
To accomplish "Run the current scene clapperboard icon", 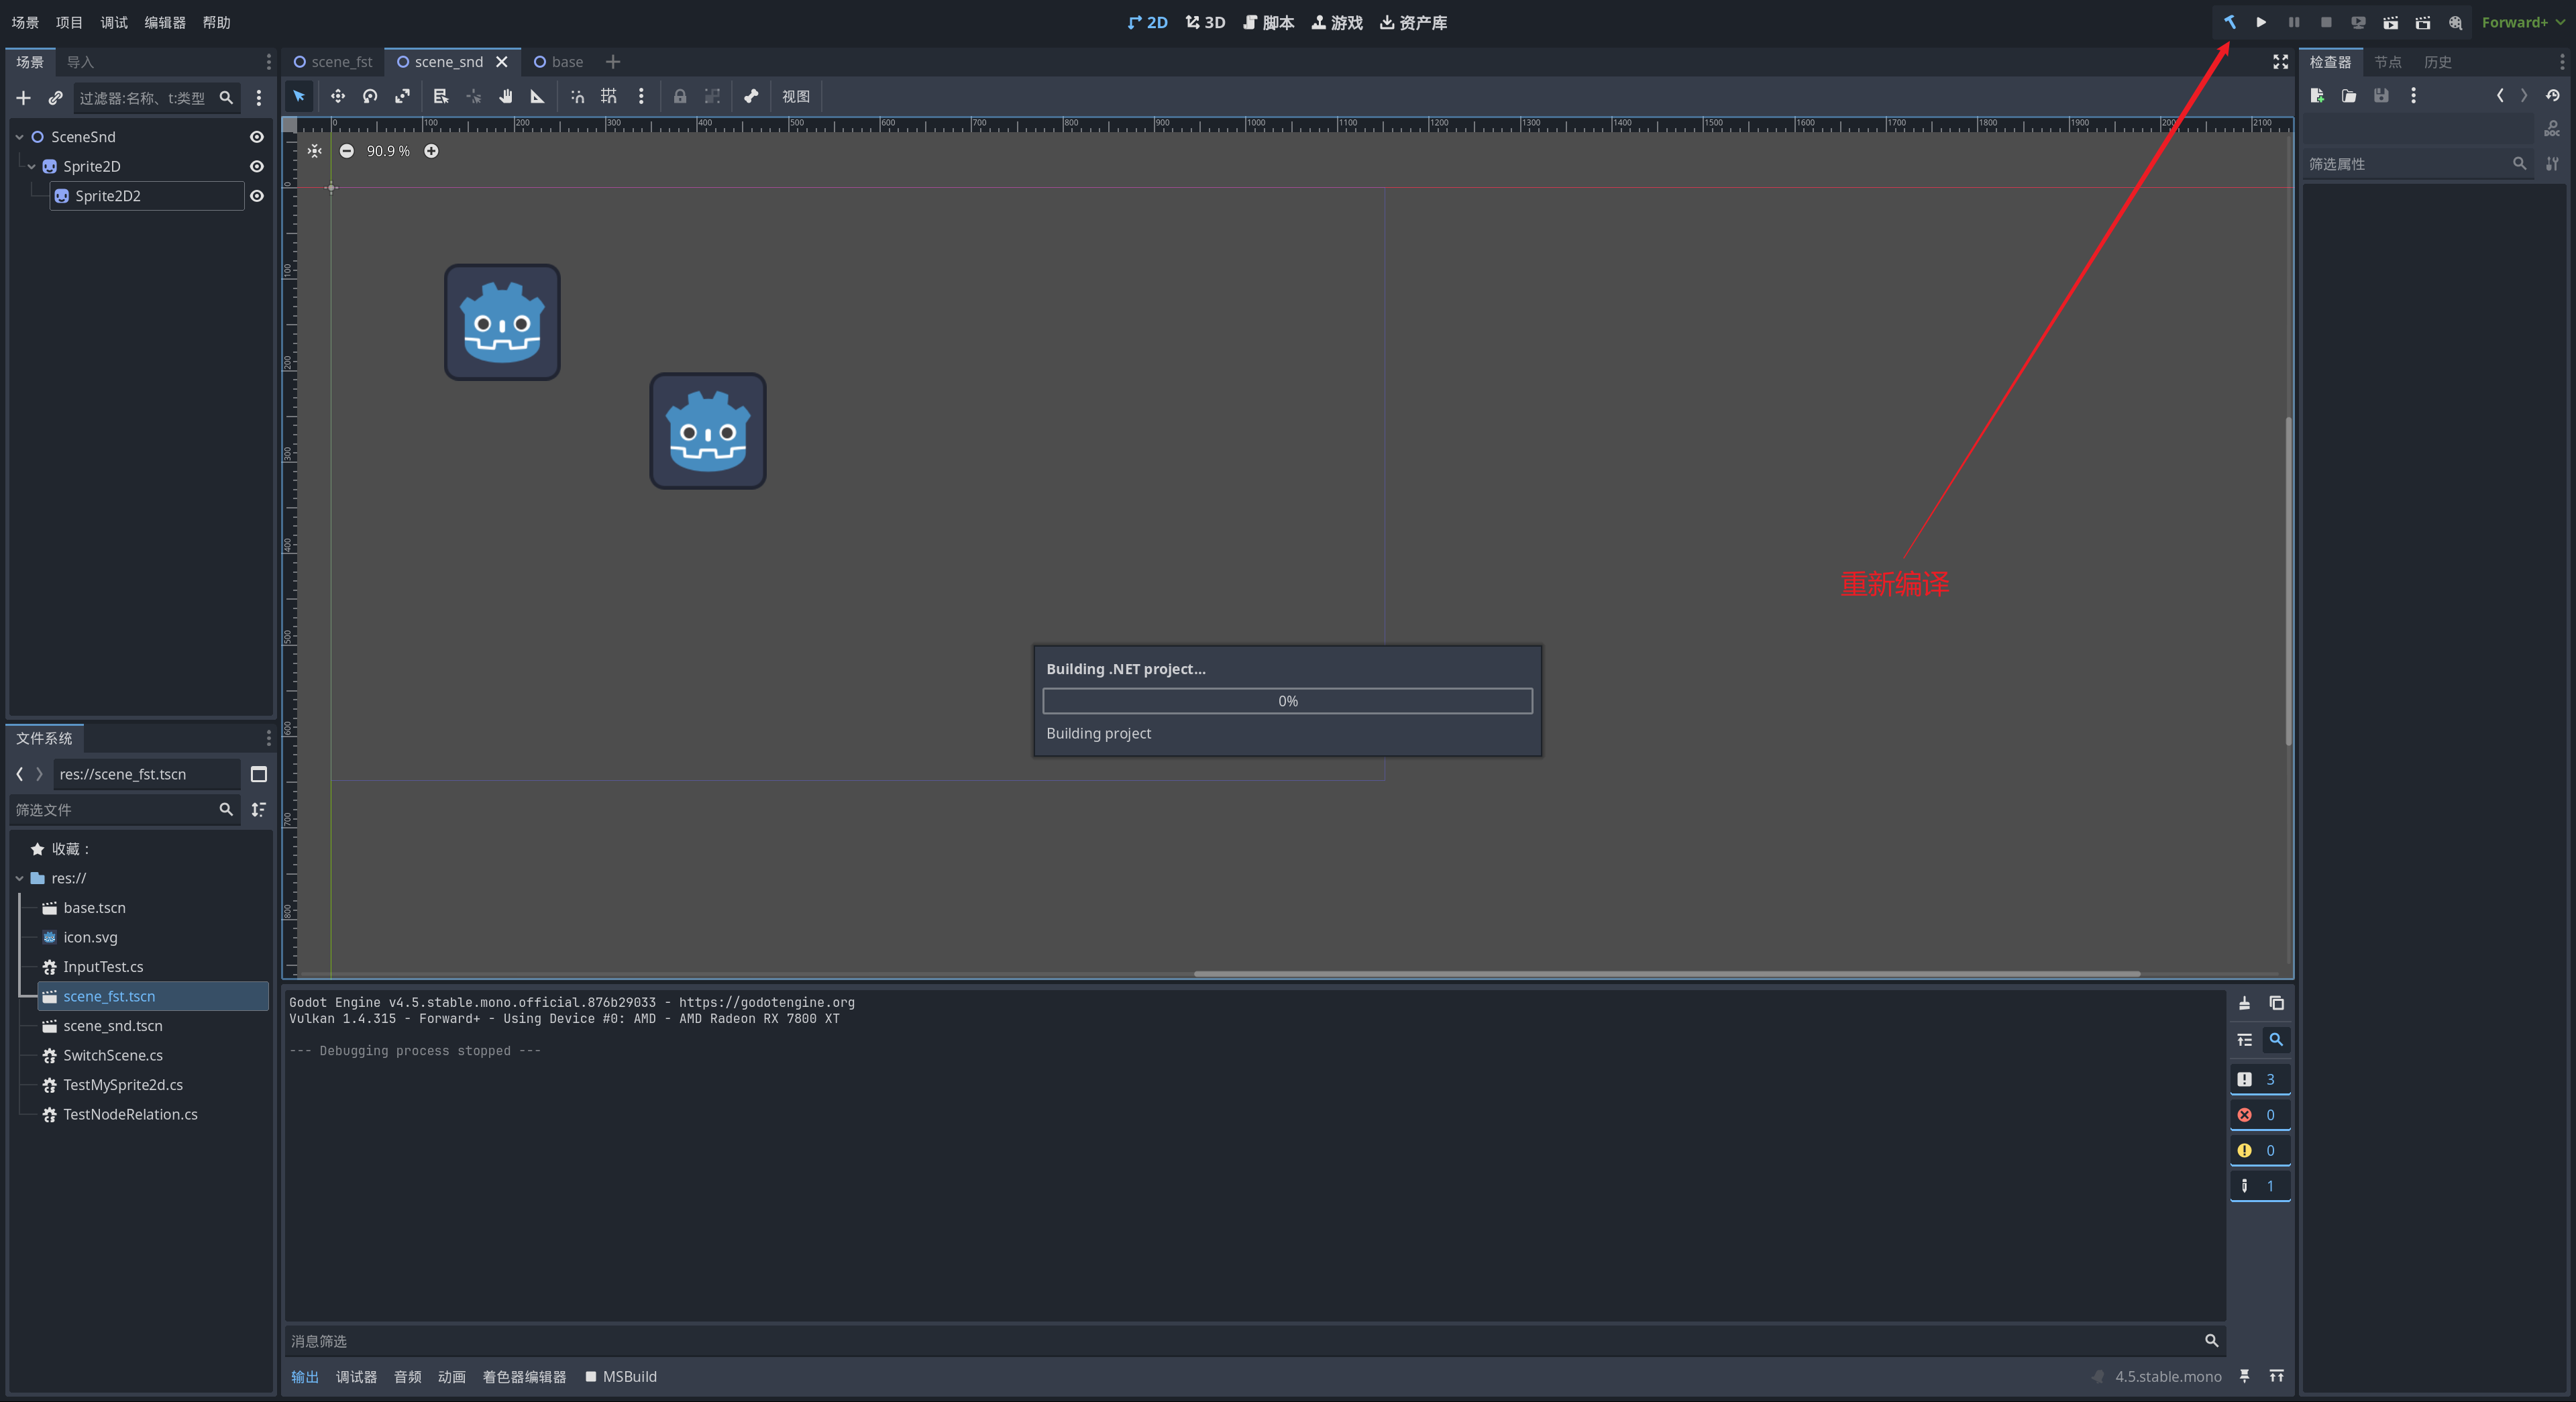I will [2390, 22].
